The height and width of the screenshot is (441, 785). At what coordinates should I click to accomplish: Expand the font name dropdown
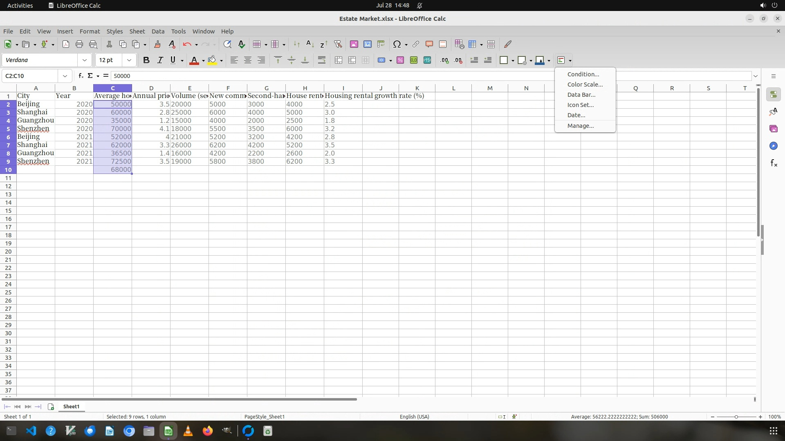(85, 60)
